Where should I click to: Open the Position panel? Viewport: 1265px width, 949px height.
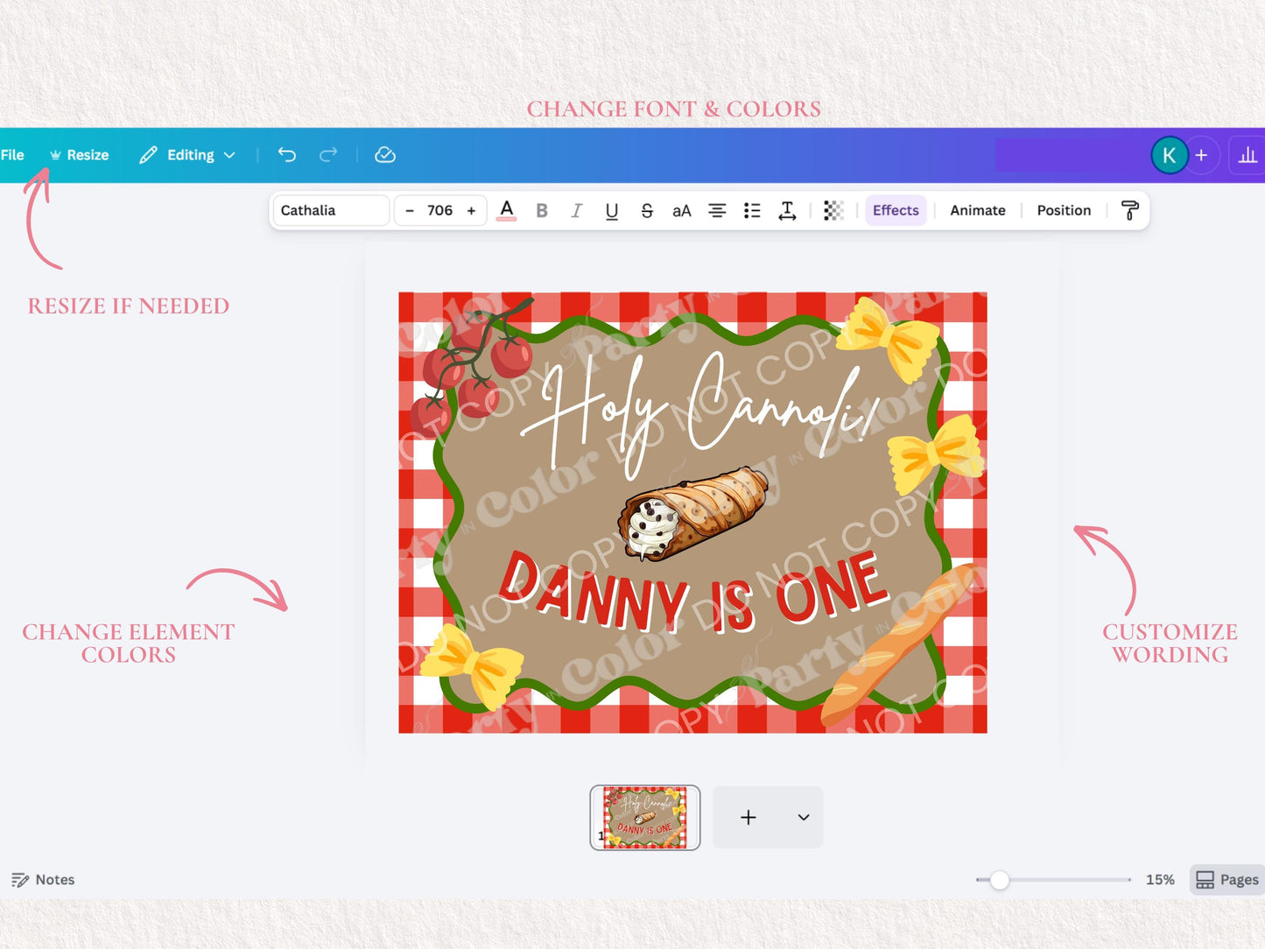point(1064,210)
